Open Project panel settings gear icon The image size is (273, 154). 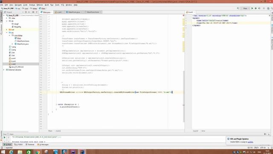coord(33,12)
